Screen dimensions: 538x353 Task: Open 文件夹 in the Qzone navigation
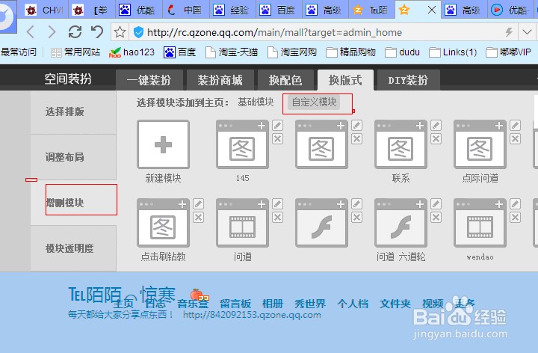395,304
